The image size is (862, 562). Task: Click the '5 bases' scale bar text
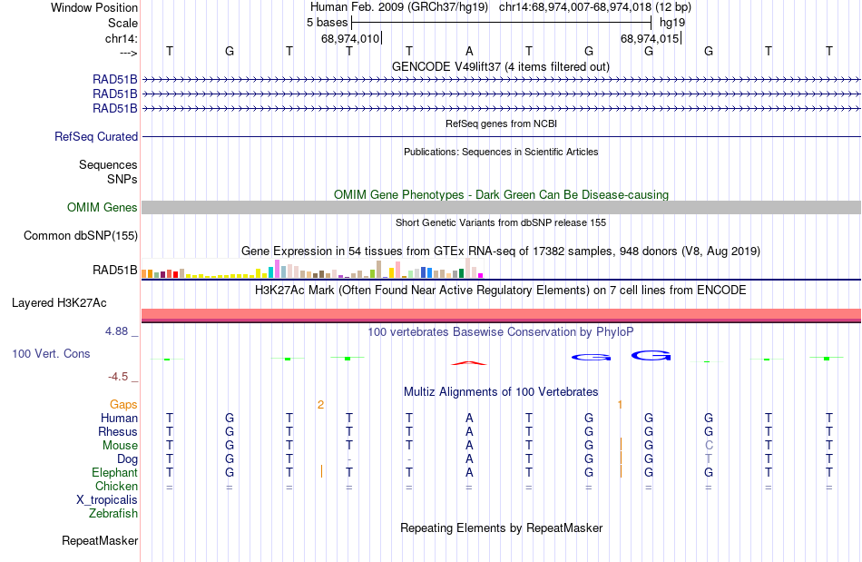pos(327,23)
